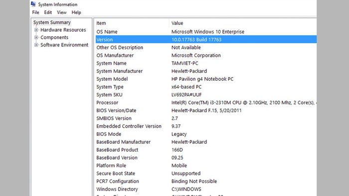Expand the Hardware Resources node

tap(36, 30)
